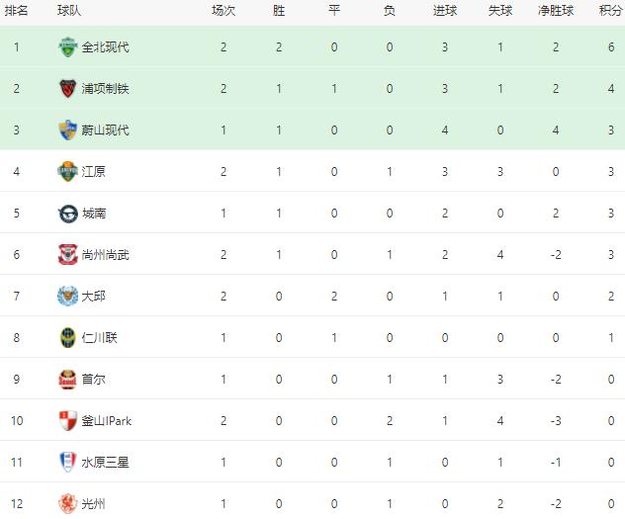Open the 尚州尚武 team crest
This screenshot has height=519, width=625.
pos(68,255)
